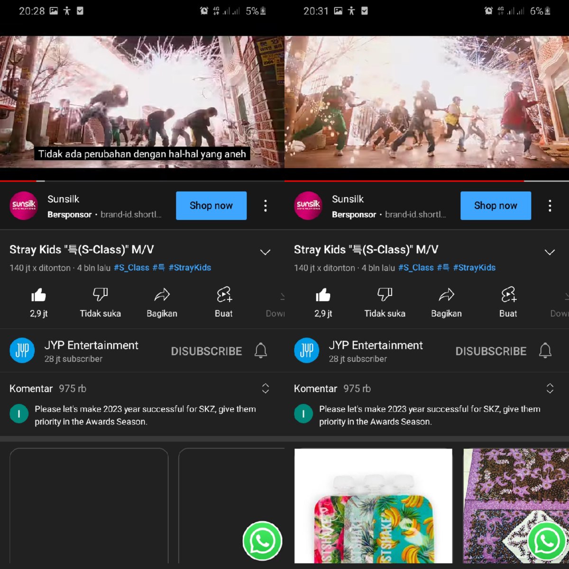
Task: Tap notification bell in right screenshot
Action: 545,351
